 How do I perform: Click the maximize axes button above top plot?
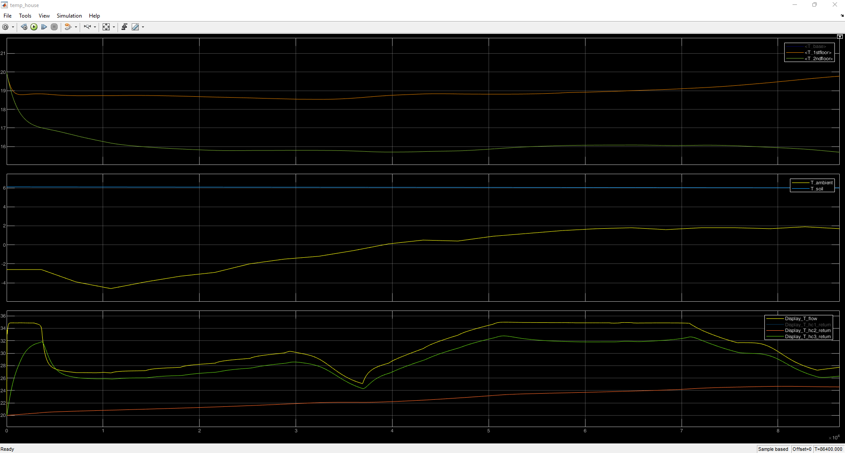(x=840, y=37)
